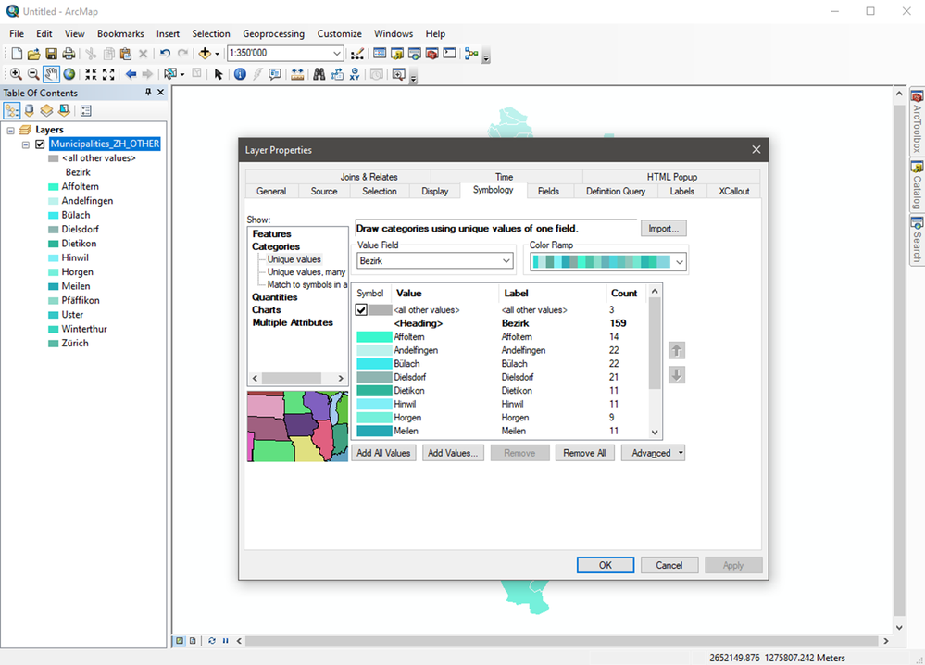Uncheck the all other values symbol checkbox

click(x=362, y=307)
